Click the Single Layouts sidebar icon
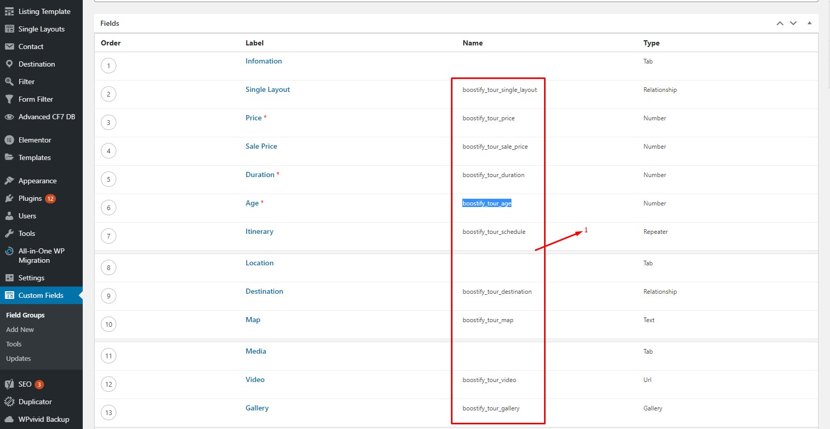The height and width of the screenshot is (429, 830). coord(9,29)
